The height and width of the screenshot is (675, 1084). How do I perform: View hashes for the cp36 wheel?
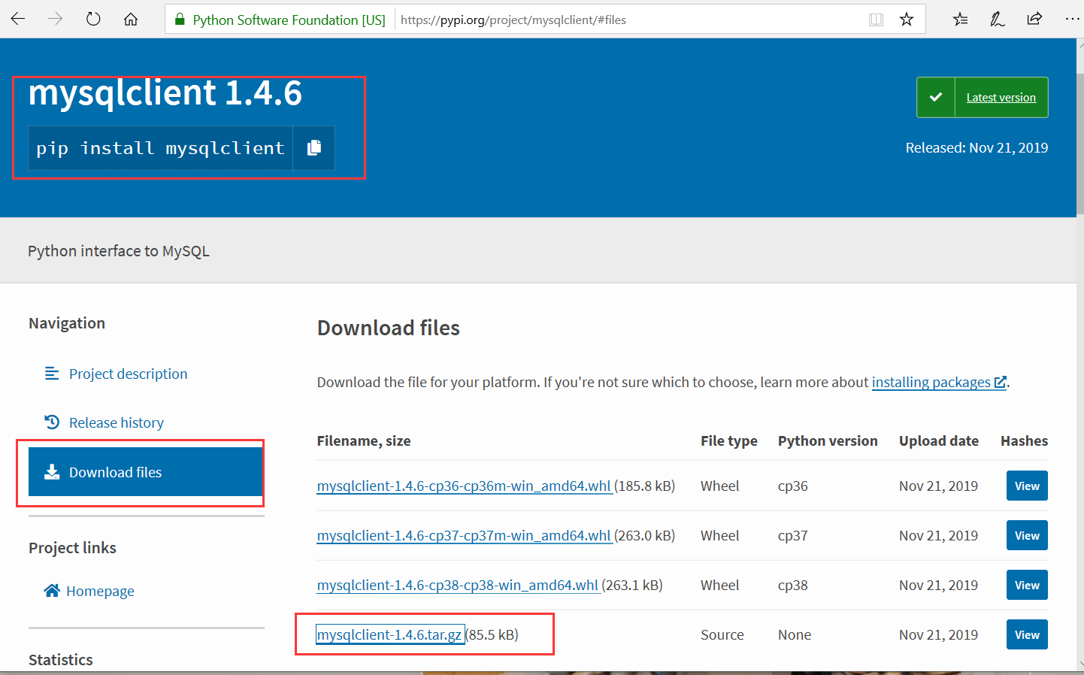(x=1027, y=486)
